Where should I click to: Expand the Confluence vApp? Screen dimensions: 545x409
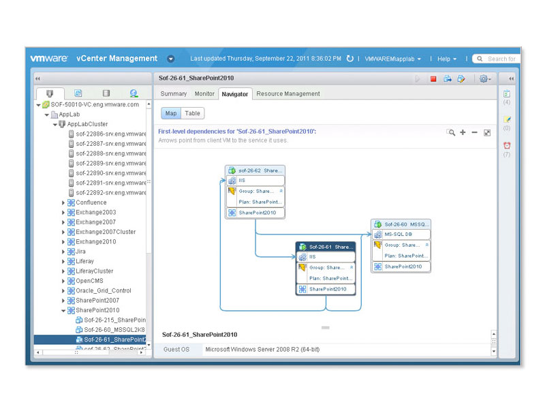pos(63,202)
